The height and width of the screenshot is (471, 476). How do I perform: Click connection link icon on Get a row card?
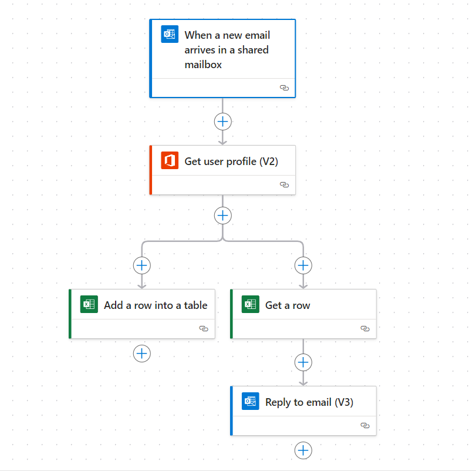tap(365, 328)
